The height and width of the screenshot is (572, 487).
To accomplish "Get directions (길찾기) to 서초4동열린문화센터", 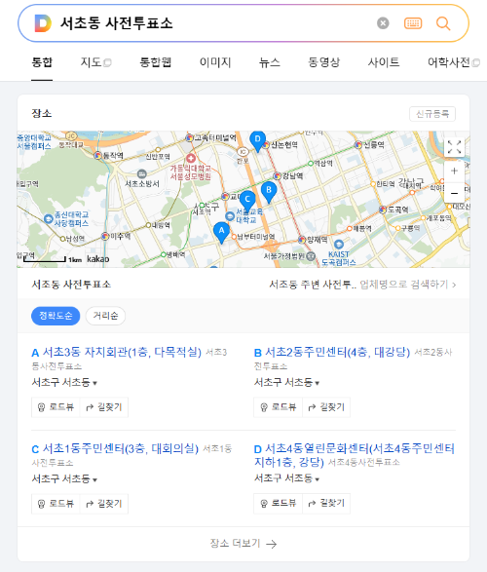I will pos(326,504).
